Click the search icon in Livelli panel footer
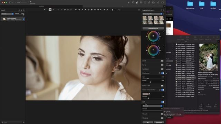This screenshot has height=124, width=221. coord(2,122)
